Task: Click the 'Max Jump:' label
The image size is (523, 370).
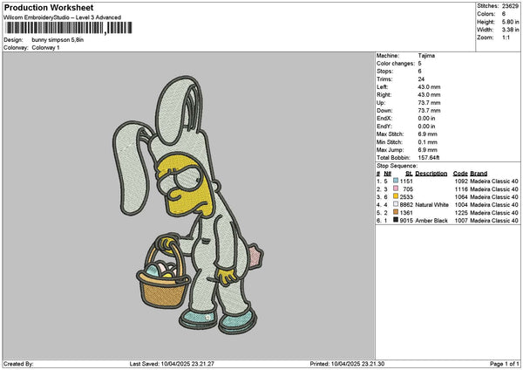Action: [x=391, y=150]
